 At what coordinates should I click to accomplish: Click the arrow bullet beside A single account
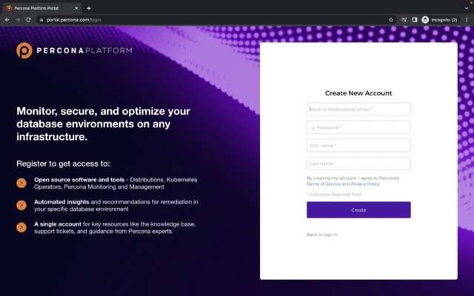21,227
